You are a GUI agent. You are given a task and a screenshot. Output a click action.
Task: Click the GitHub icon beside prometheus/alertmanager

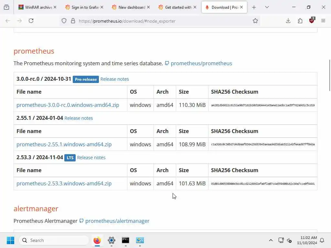[81, 221]
